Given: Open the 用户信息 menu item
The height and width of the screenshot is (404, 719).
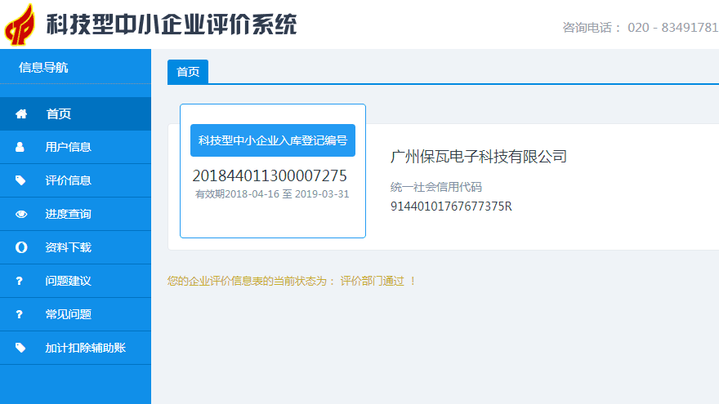Looking at the screenshot, I should click(68, 148).
